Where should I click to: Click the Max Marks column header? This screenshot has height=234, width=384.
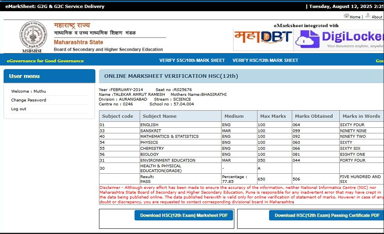273,116
